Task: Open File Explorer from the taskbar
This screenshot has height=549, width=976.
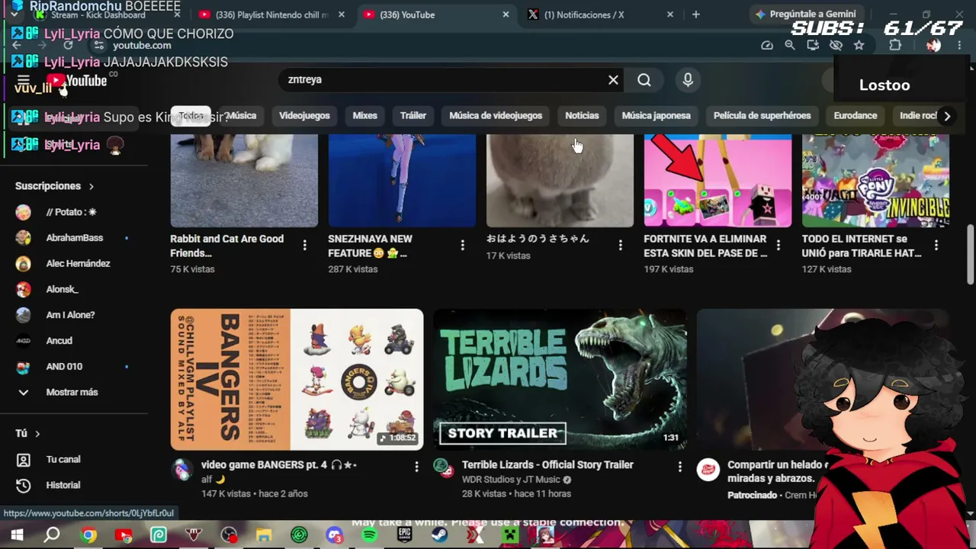Action: pos(264,535)
